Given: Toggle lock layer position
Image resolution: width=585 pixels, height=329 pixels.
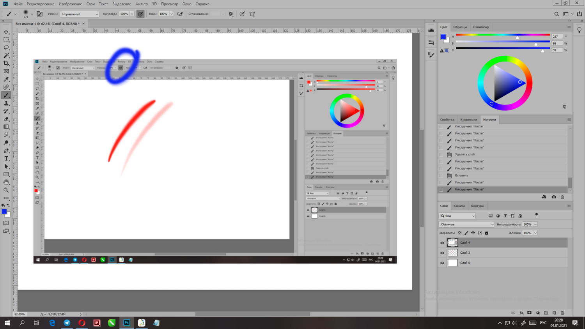Looking at the screenshot, I should [x=473, y=233].
